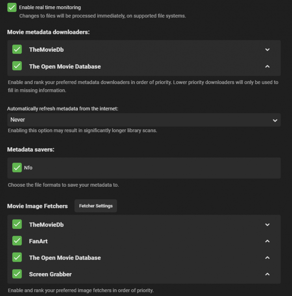
Task: Disable TheMovieDb metadata downloader checkbox
Action: tap(17, 49)
